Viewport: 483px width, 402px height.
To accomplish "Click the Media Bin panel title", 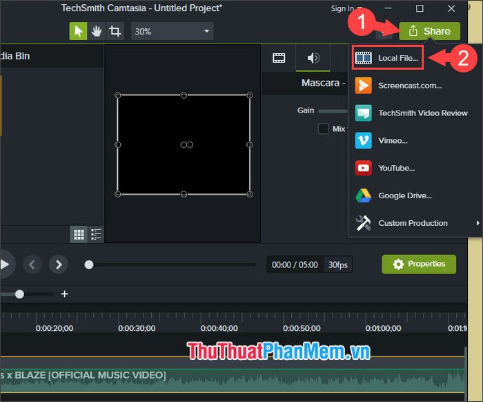I will pyautogui.click(x=14, y=56).
